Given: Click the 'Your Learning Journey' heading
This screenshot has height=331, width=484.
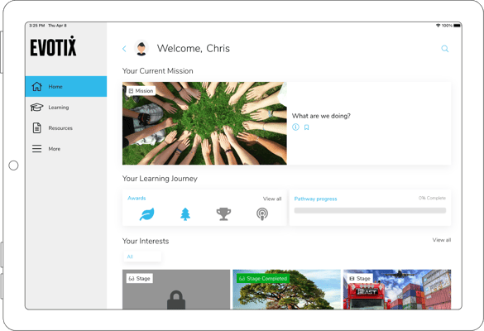Looking at the screenshot, I should 160,179.
